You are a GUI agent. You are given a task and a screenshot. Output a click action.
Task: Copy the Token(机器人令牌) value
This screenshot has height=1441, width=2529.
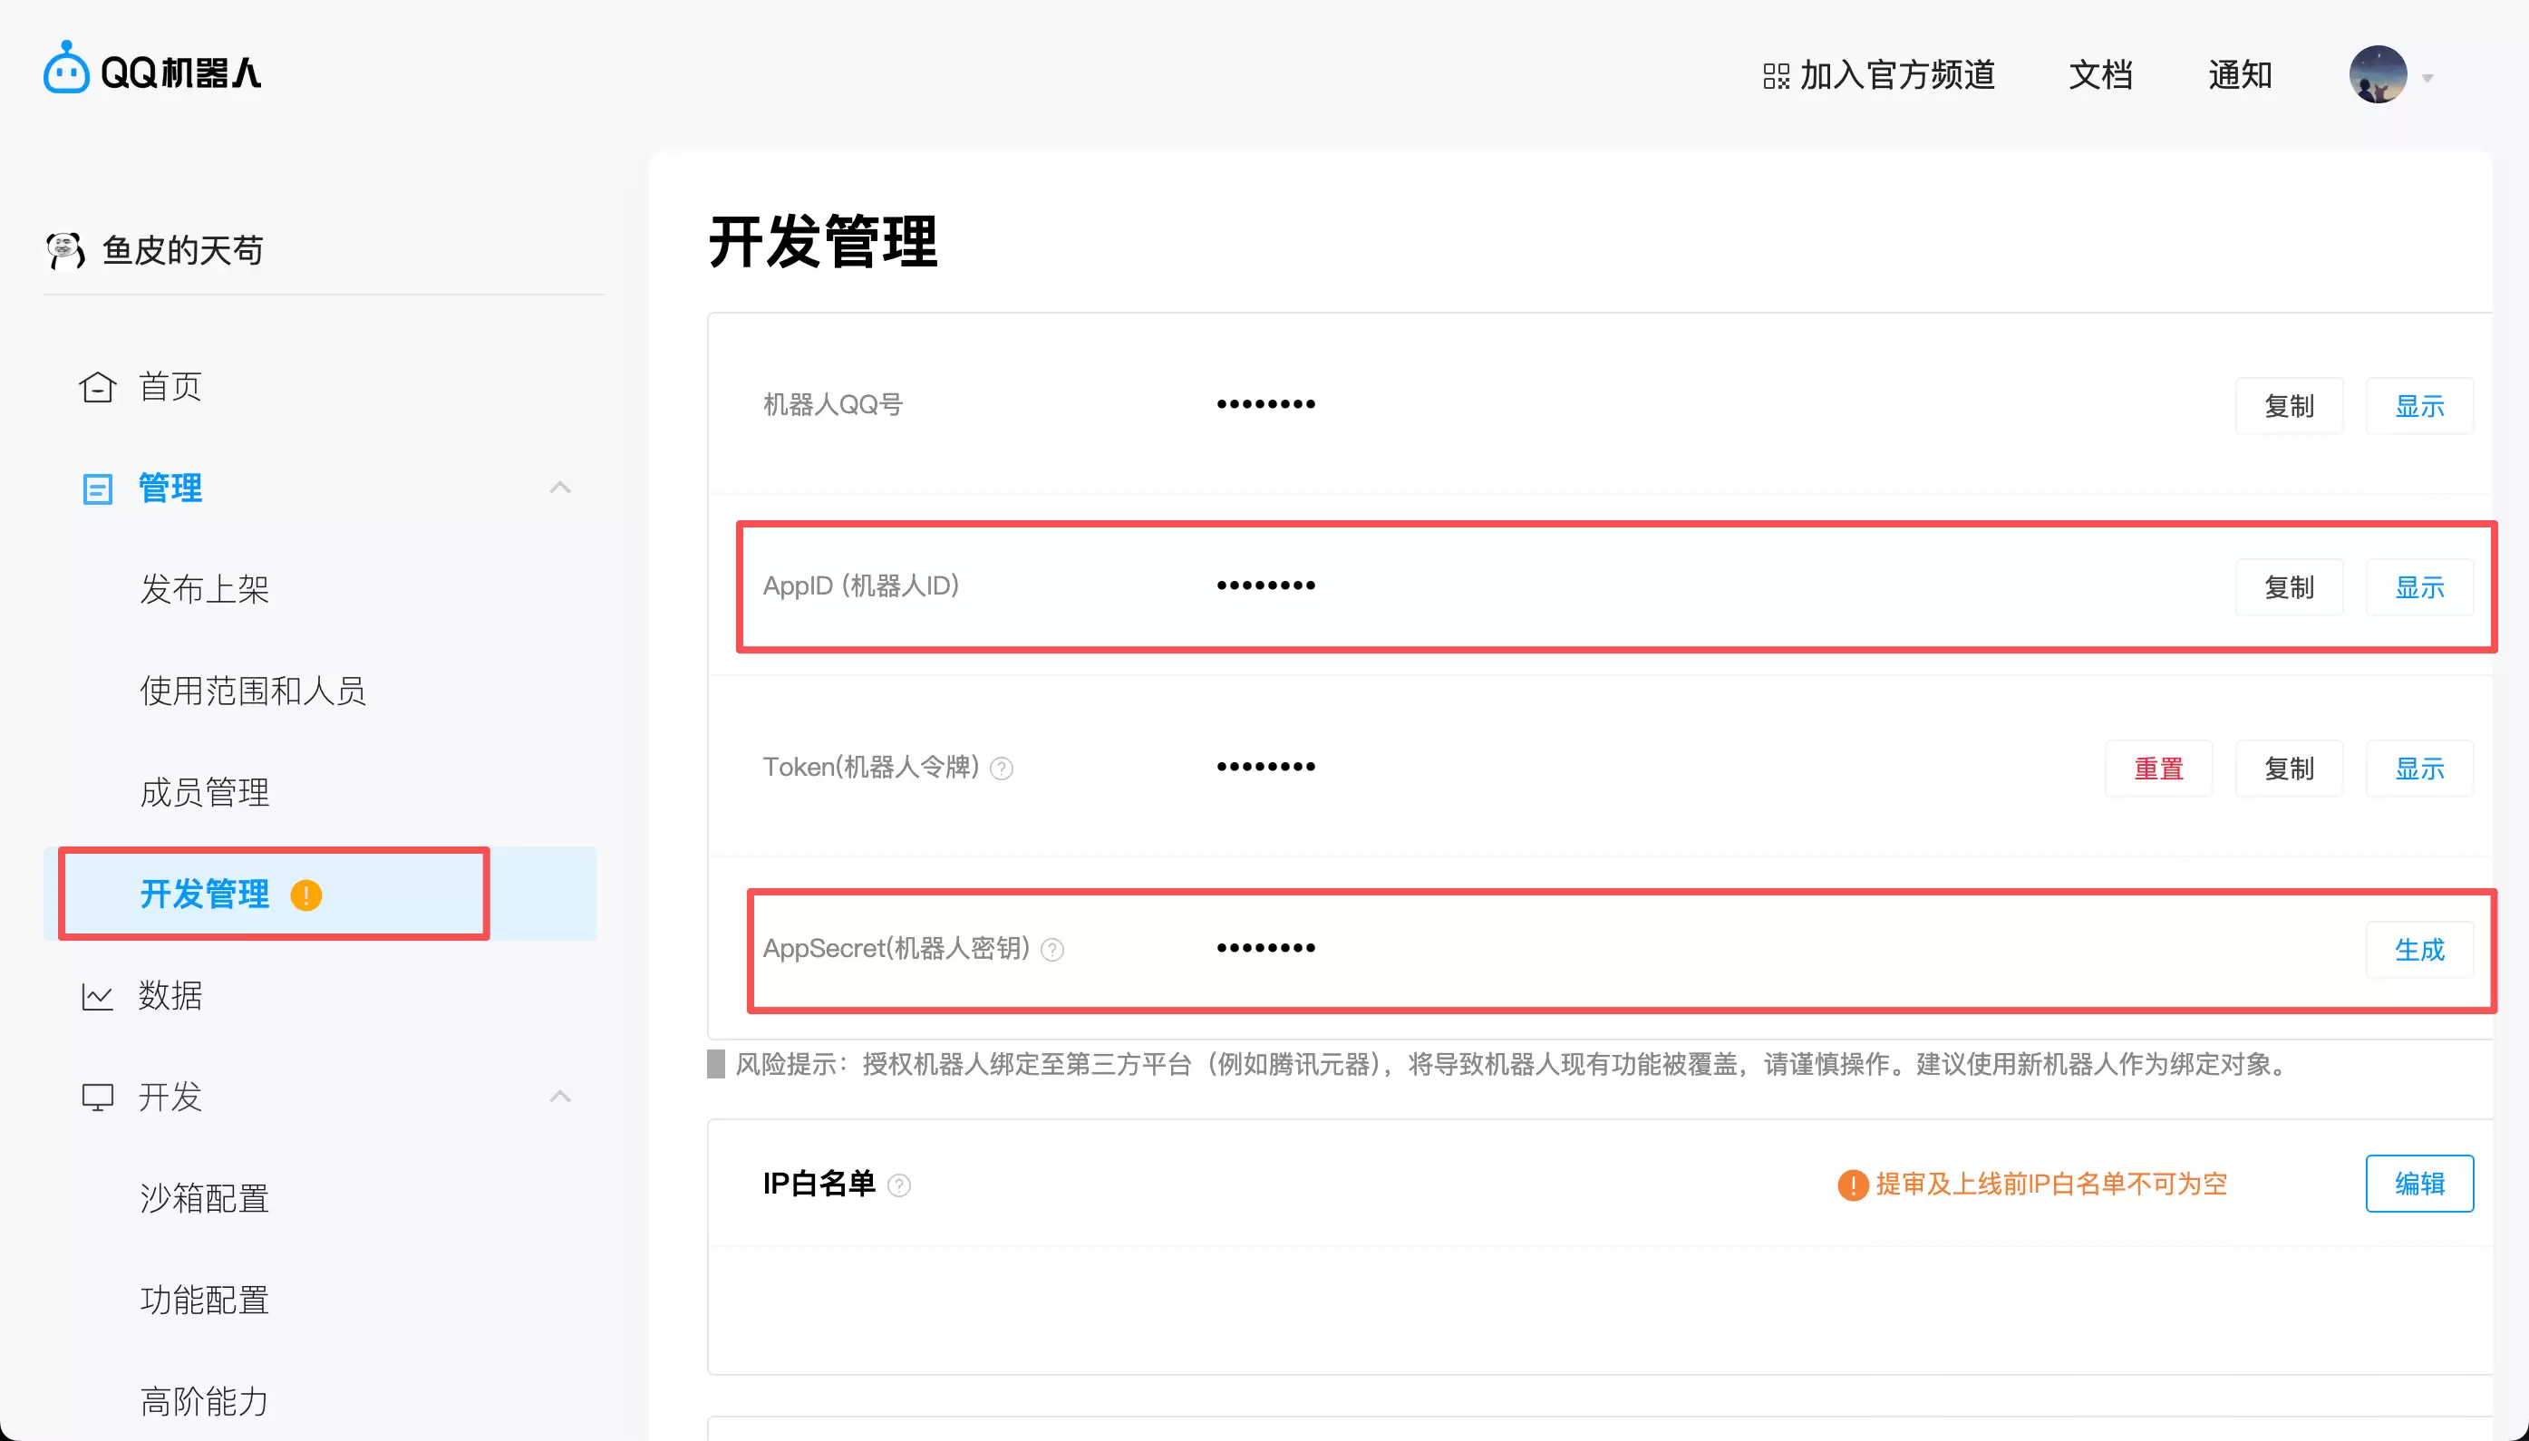(2289, 768)
